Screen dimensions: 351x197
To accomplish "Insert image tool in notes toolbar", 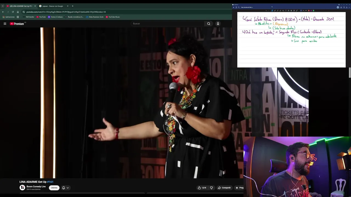I will pos(291,11).
